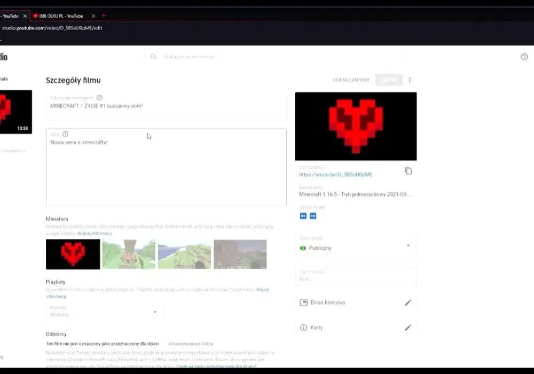
Task: Click the second HD quality badge
Action: pyautogui.click(x=313, y=216)
